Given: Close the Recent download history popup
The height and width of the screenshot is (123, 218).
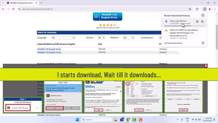Looking at the screenshot, I should point(203,15).
